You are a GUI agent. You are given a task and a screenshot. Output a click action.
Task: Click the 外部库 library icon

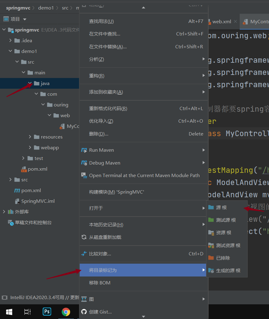click(x=11, y=212)
